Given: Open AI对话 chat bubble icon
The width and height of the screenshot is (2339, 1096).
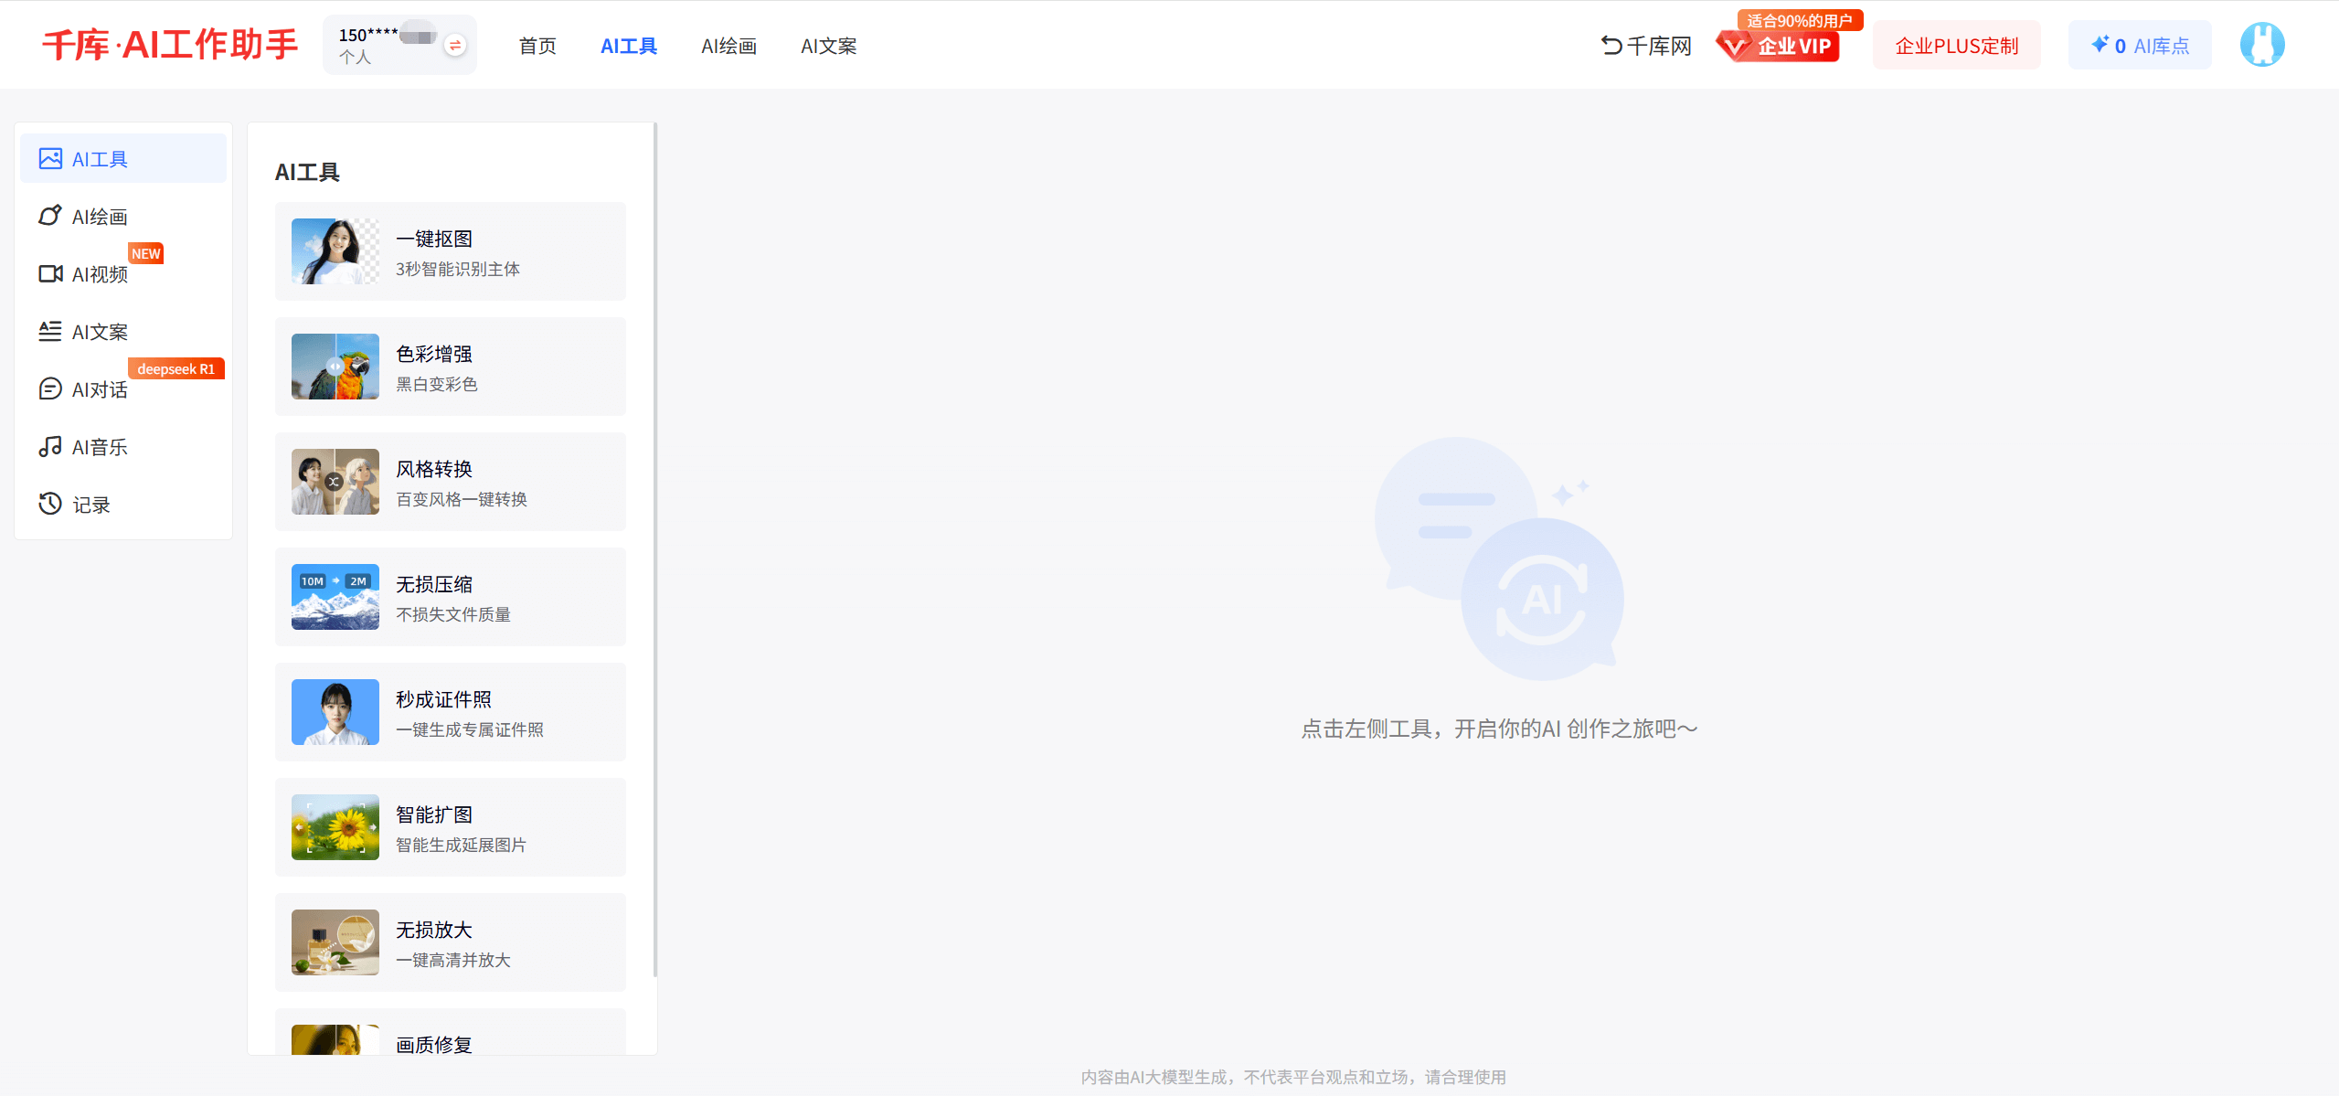Looking at the screenshot, I should point(50,388).
